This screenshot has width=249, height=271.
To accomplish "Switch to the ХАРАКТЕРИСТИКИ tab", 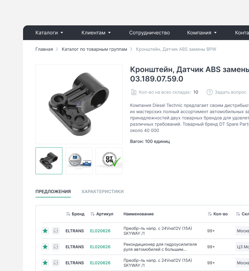I will click(103, 191).
